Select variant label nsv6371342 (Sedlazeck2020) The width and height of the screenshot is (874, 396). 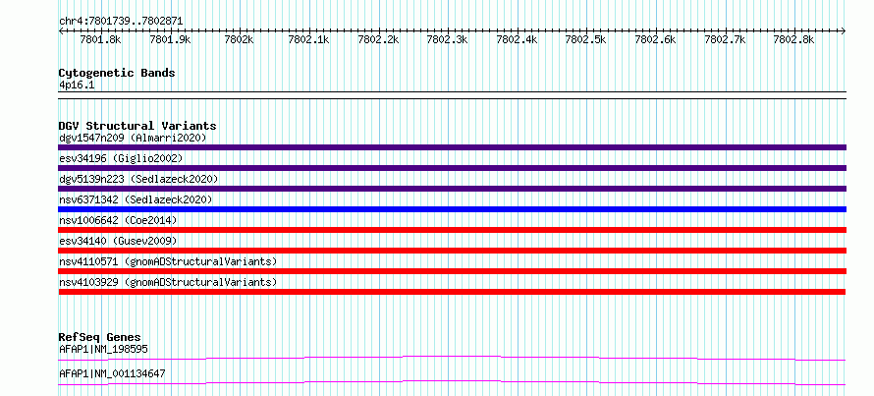pos(136,199)
